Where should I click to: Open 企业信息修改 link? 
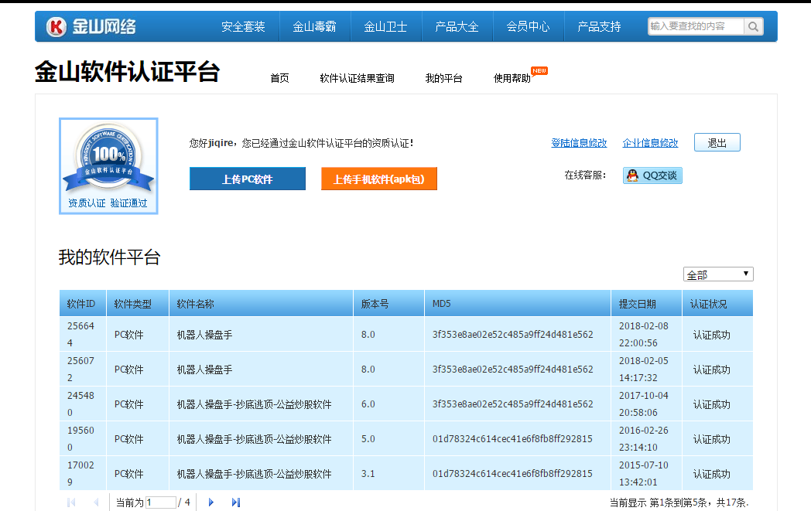coord(650,143)
